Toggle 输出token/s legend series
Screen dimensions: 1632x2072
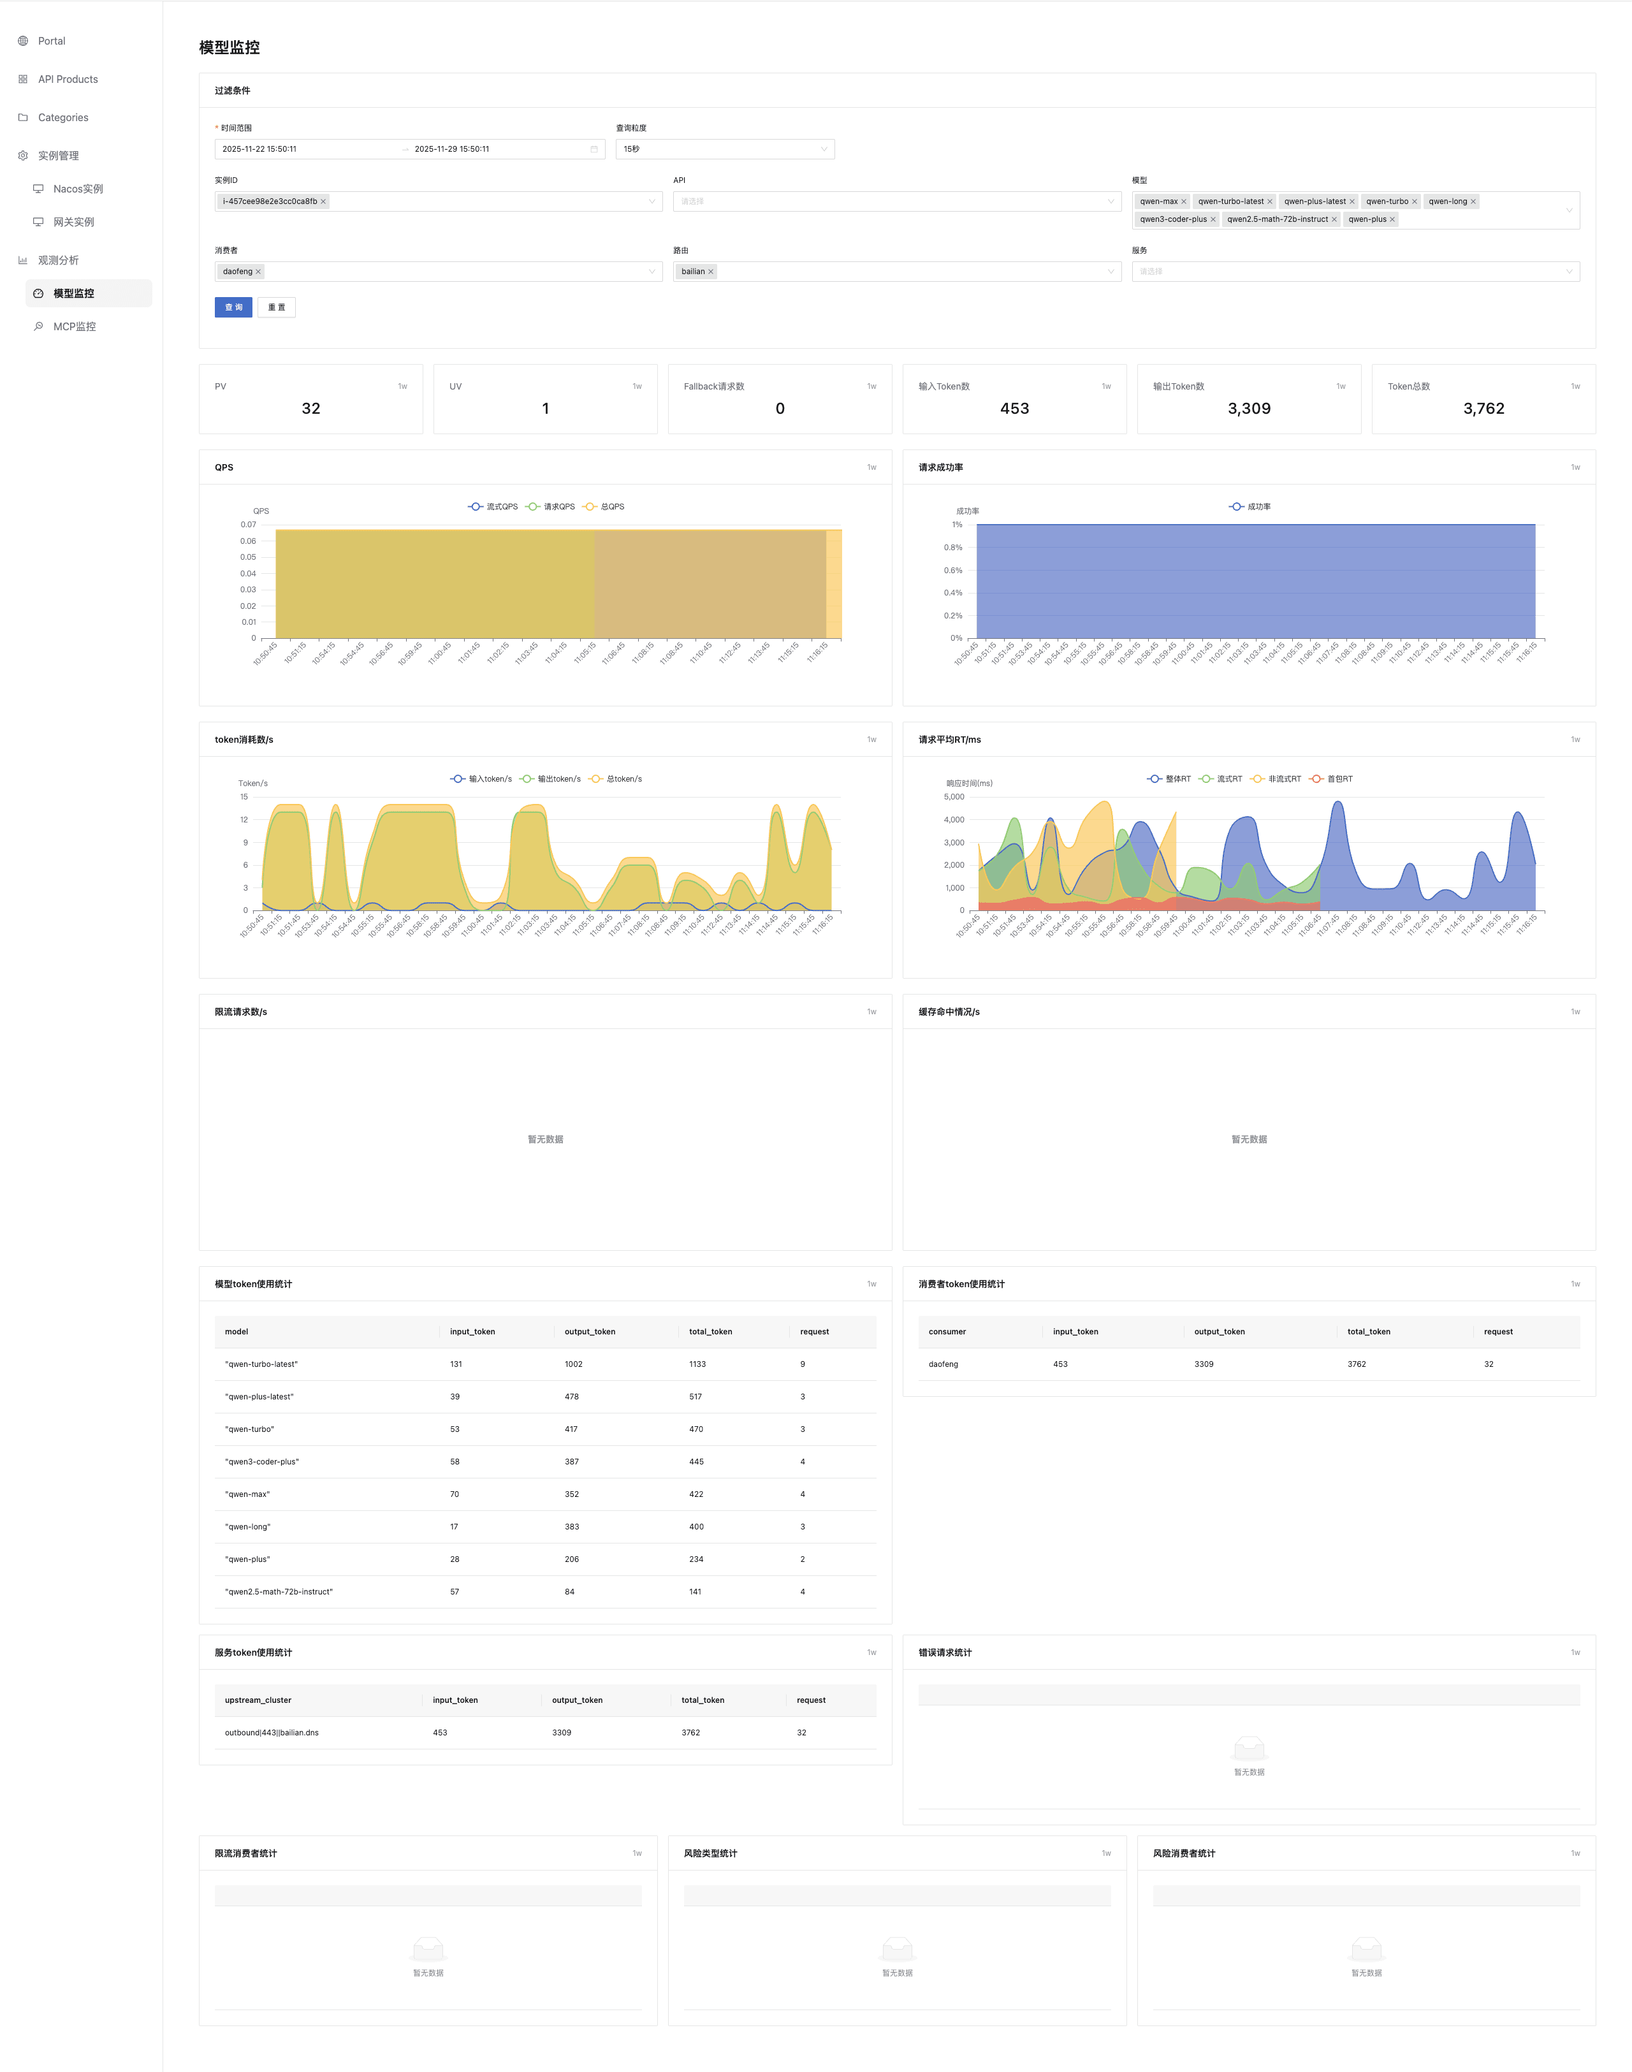click(x=550, y=779)
